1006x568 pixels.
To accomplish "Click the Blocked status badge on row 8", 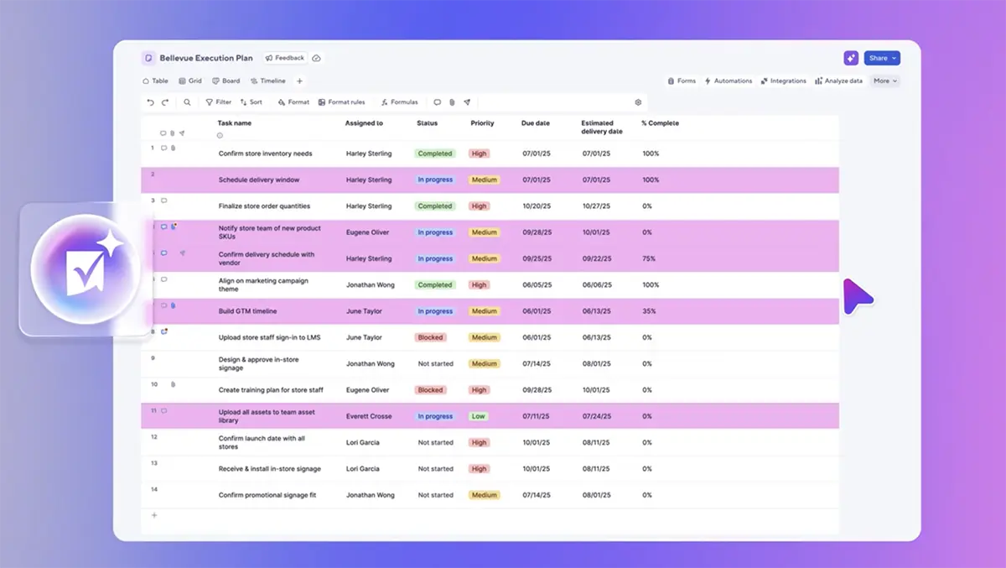I will tap(430, 337).
